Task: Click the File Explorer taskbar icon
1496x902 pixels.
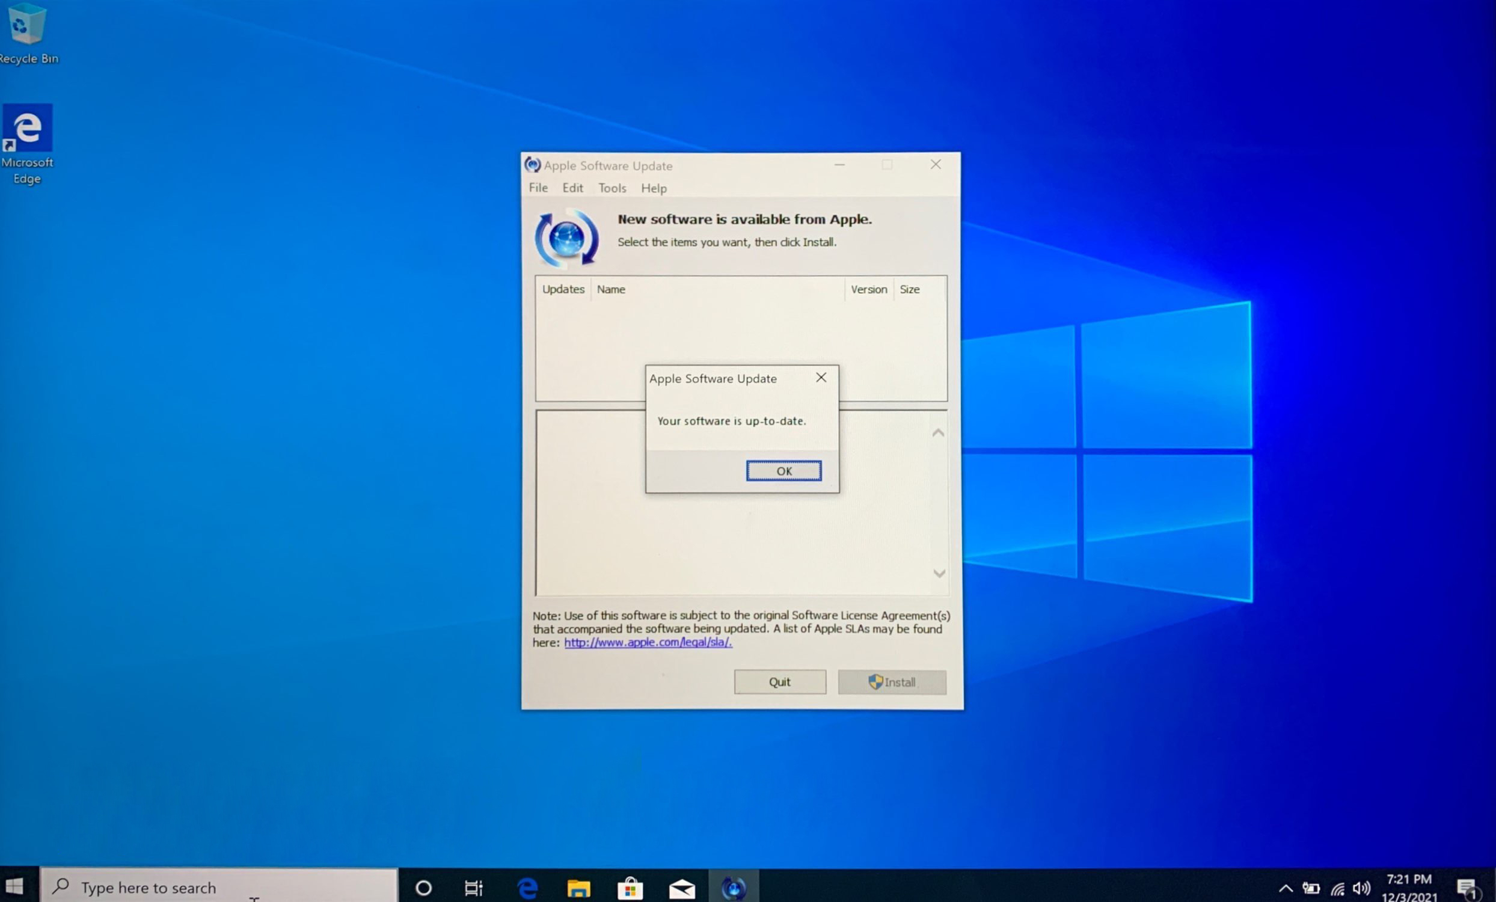Action: 578,887
